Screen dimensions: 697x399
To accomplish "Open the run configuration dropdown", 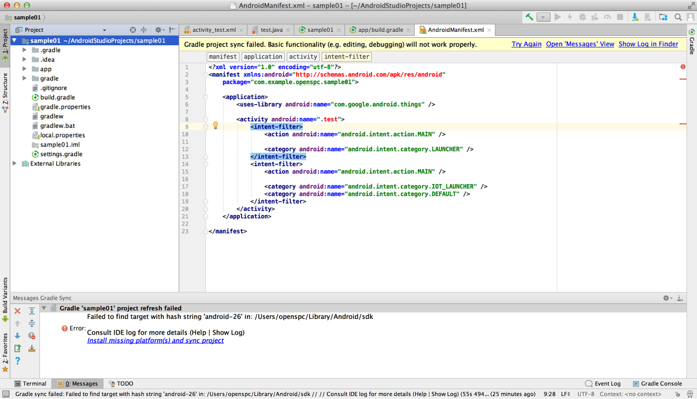I will [x=543, y=17].
